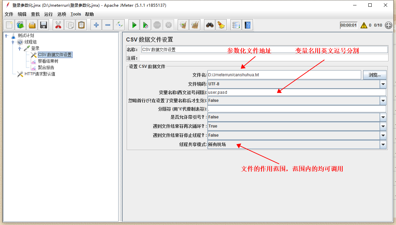Collapse all with the minus icon
This screenshot has width=396, height=225.
[107, 25]
